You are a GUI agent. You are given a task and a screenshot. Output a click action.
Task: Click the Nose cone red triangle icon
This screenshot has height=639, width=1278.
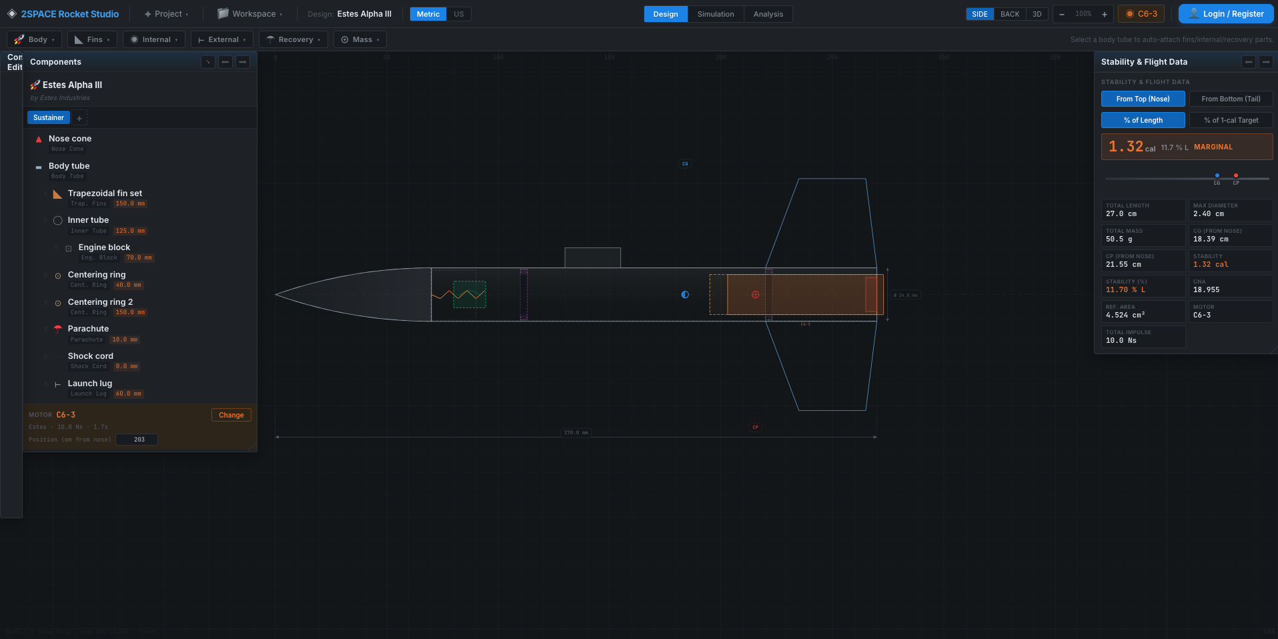click(x=39, y=139)
